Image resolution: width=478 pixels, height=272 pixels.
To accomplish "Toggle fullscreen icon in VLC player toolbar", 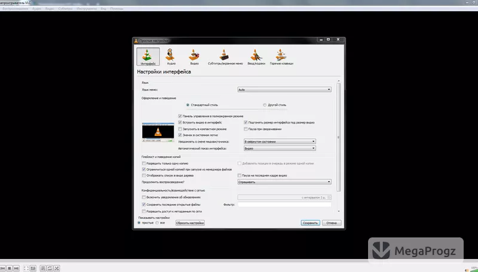I will point(26,268).
